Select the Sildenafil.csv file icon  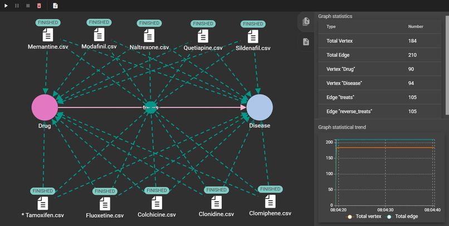[x=253, y=37]
